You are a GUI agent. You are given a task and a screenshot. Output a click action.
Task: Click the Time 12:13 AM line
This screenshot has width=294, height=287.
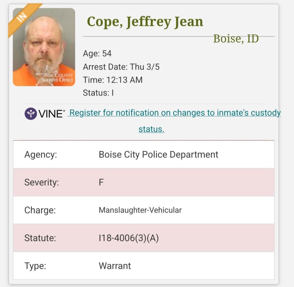113,80
